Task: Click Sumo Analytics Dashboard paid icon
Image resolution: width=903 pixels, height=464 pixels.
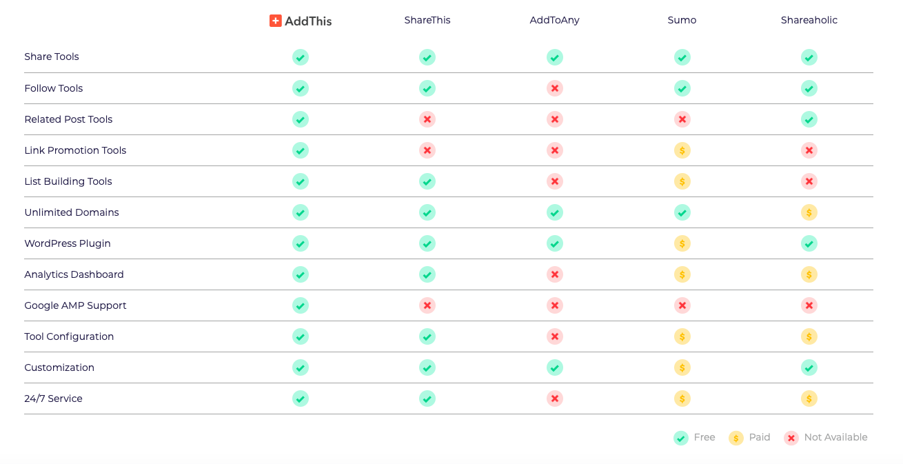Action: (x=682, y=274)
